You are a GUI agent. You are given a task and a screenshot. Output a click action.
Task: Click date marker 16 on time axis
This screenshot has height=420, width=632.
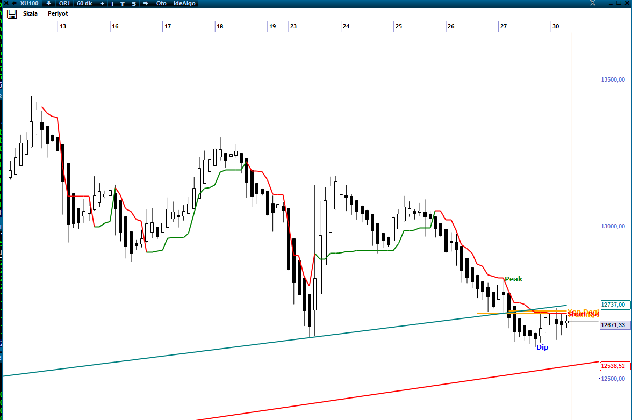[115, 26]
